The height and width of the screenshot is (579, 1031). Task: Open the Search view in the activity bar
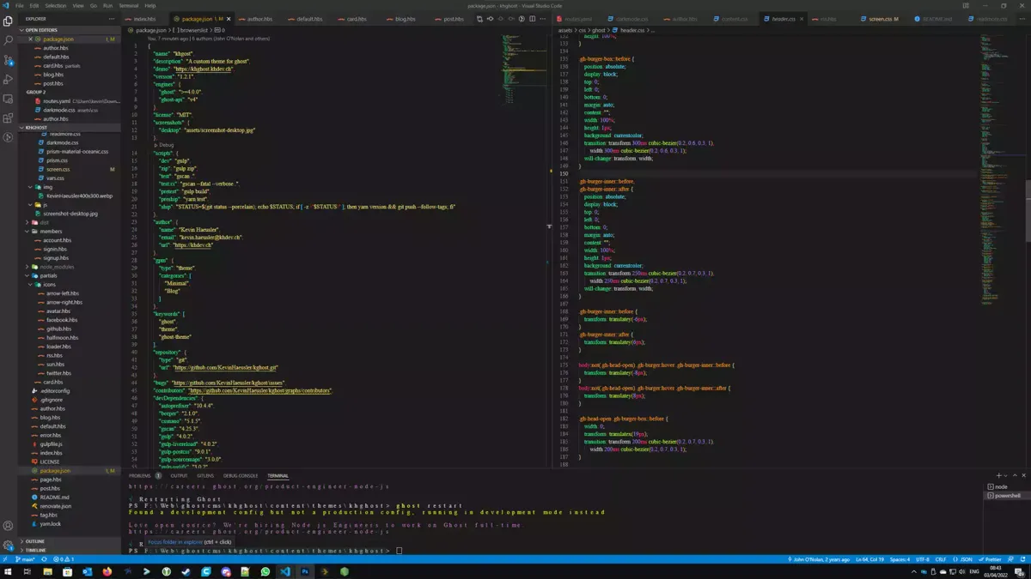tap(9, 40)
